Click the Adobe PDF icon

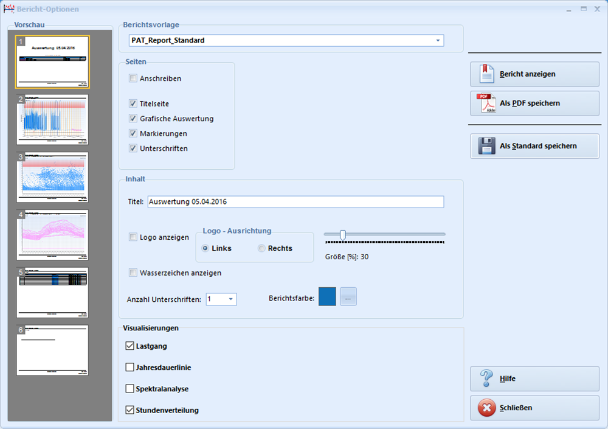pos(486,103)
